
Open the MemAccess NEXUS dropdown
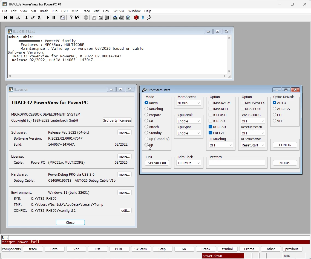[189, 103]
